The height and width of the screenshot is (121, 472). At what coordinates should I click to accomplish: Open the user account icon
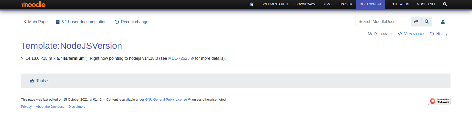[x=443, y=22]
